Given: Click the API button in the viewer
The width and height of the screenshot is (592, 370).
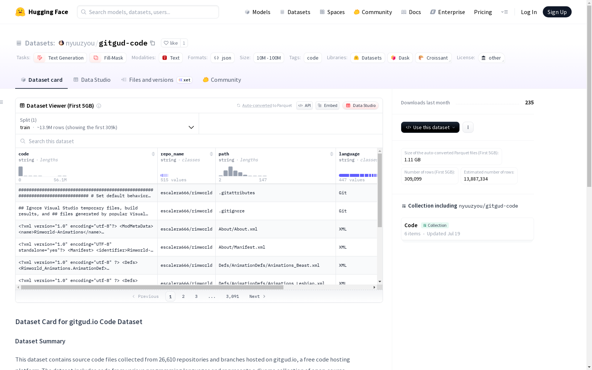Looking at the screenshot, I should point(305,105).
